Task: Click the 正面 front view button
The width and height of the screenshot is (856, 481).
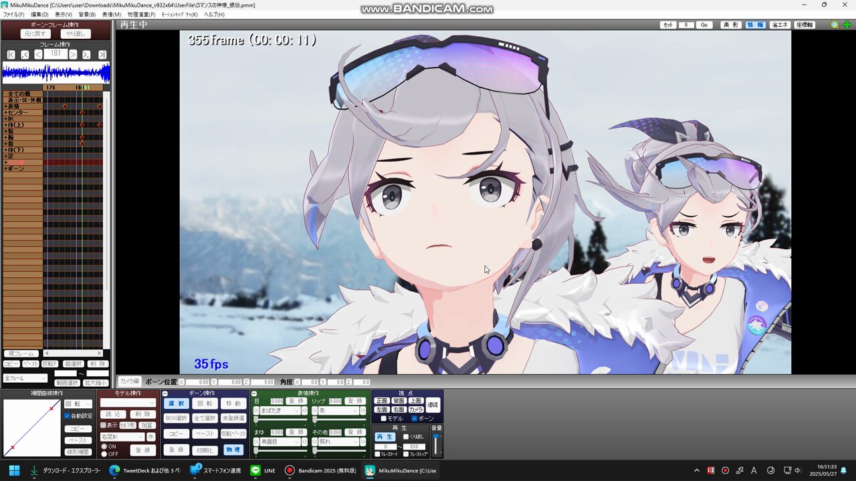Action: click(382, 401)
